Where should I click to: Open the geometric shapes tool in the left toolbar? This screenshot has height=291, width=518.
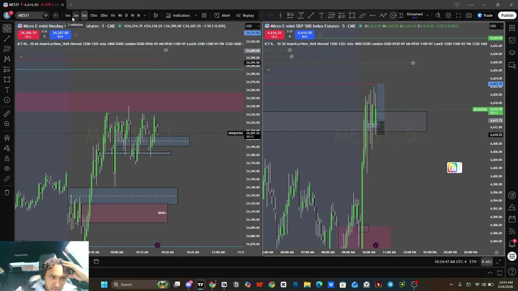pos(7,80)
